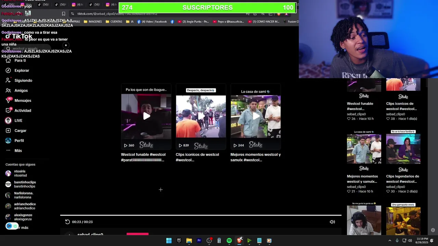Viewport: 438px width, 246px height.
Task: Open right panel 'Clips iconicos de' video title
Action: coord(401,106)
